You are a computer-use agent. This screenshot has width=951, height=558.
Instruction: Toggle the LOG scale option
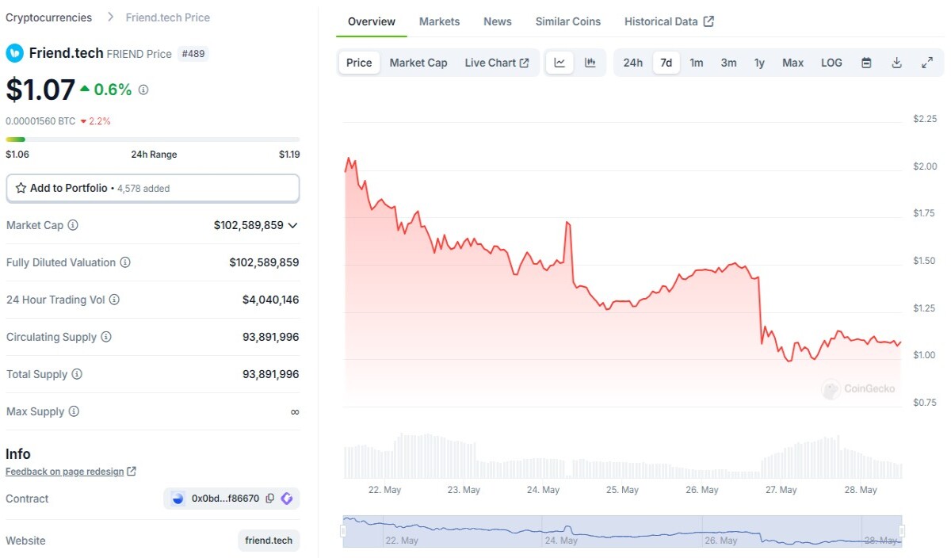(x=831, y=63)
